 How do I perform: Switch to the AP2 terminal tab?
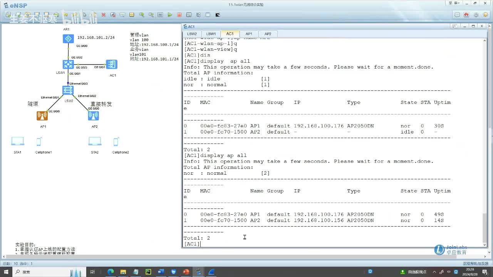click(268, 34)
